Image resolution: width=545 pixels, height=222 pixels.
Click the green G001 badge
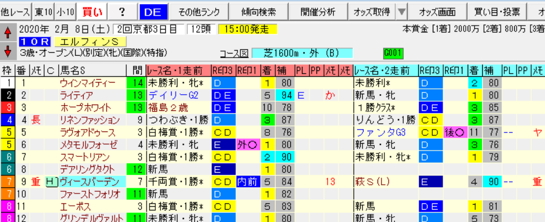tap(393, 53)
